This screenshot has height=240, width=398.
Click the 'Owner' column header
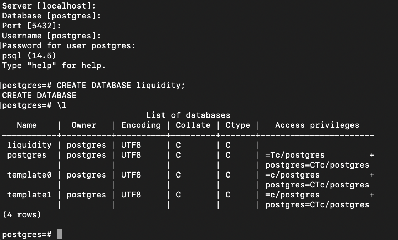(84, 125)
